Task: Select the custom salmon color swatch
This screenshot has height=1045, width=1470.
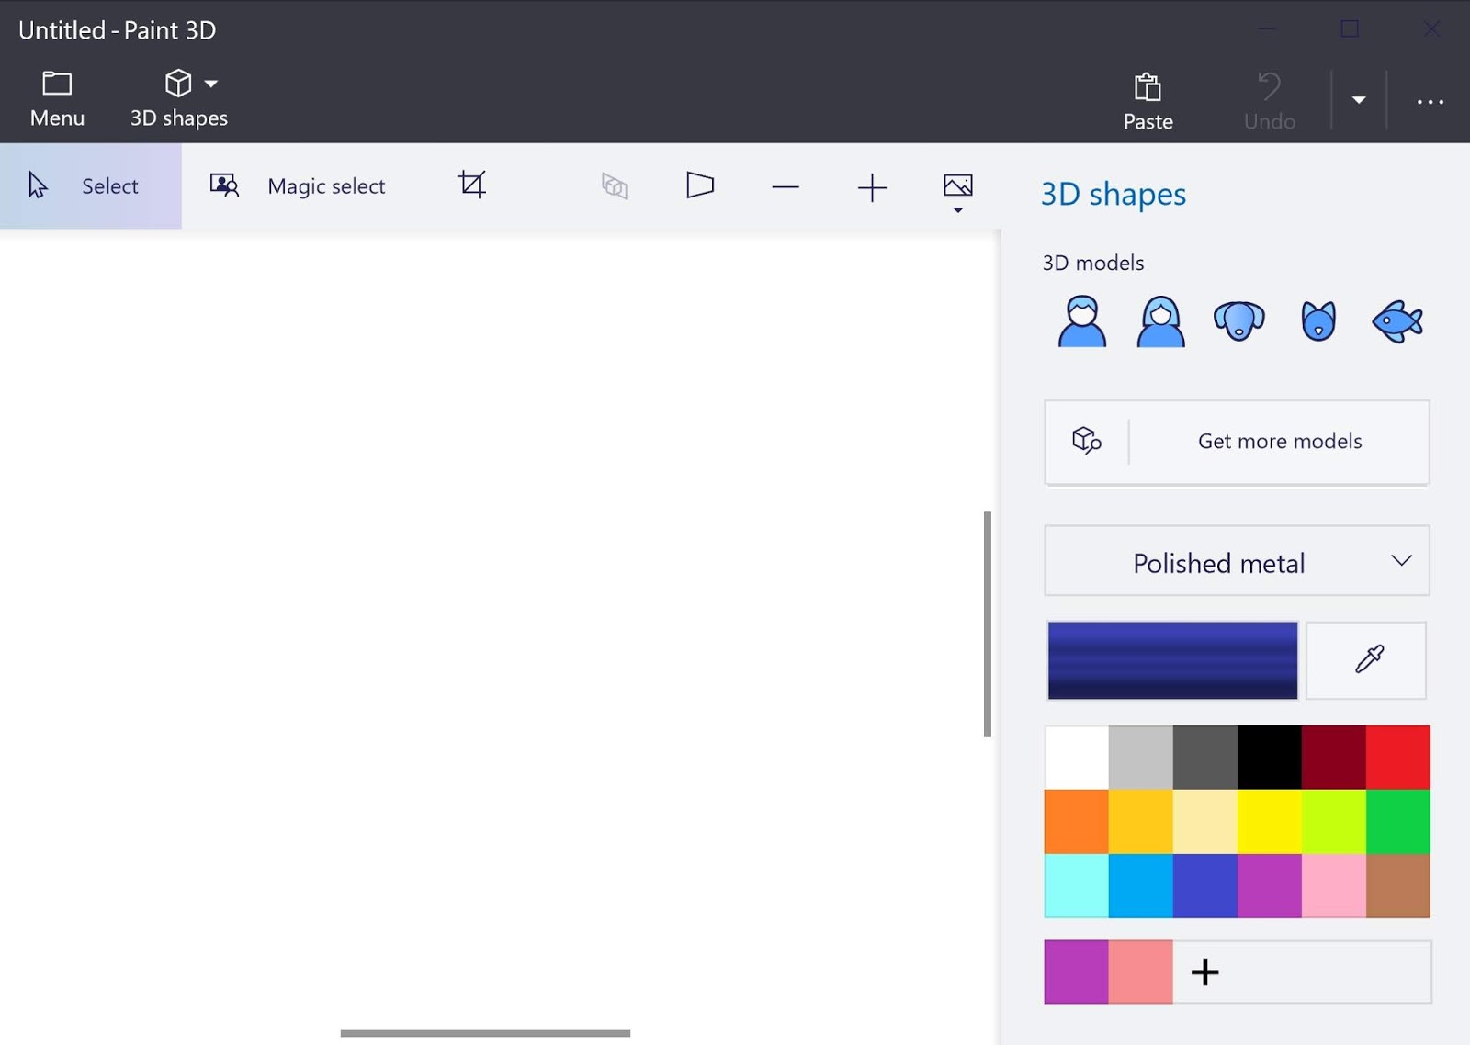Action: pyautogui.click(x=1141, y=972)
